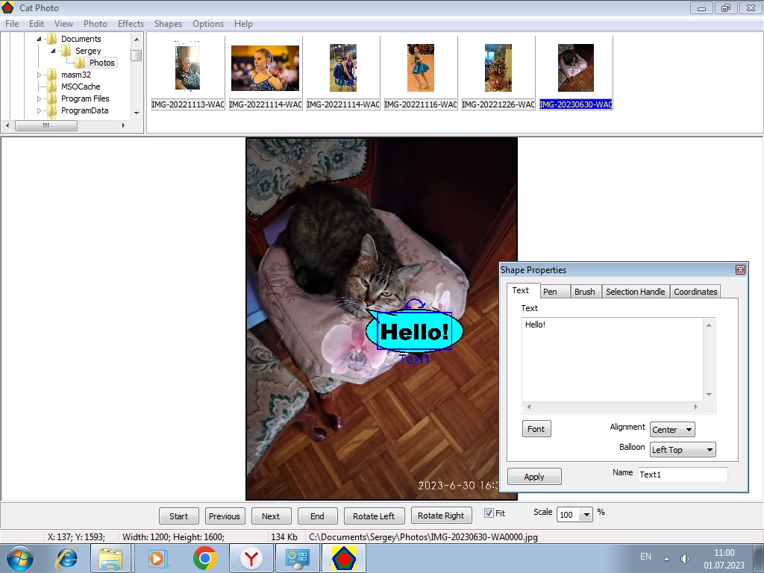Click the speaker volume tray icon
Viewport: 764px width, 573px height.
[686, 558]
